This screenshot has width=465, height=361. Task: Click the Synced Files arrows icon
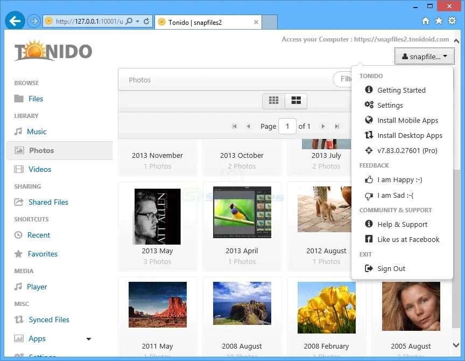coord(19,320)
